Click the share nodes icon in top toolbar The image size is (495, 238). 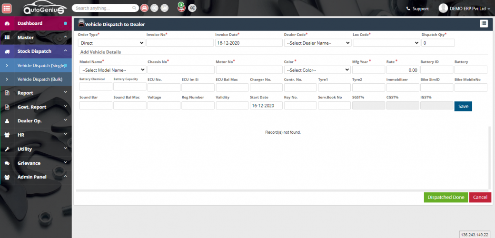coord(154,8)
